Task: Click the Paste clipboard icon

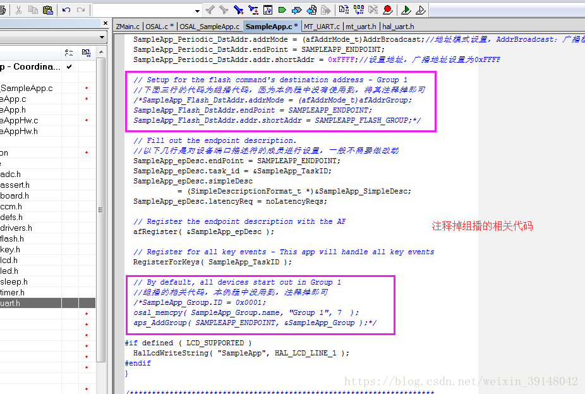Action: pyautogui.click(x=48, y=10)
